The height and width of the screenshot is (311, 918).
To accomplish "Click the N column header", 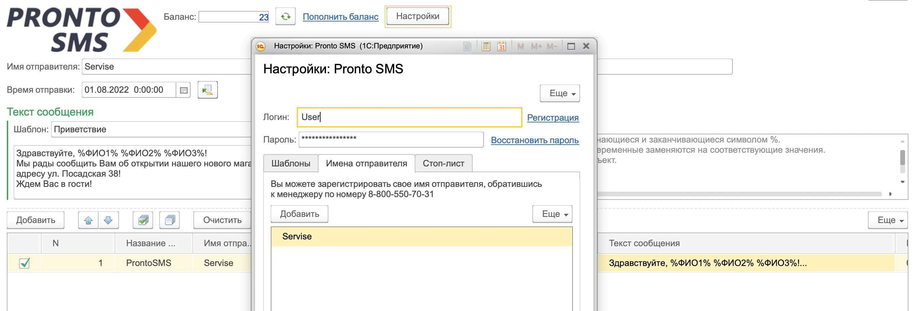I will tap(78, 243).
